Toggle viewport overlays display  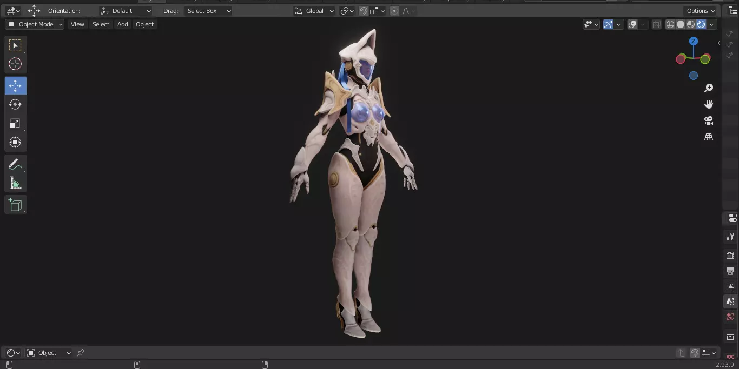pyautogui.click(x=633, y=24)
